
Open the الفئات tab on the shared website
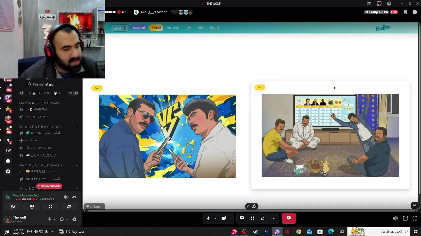point(200,28)
